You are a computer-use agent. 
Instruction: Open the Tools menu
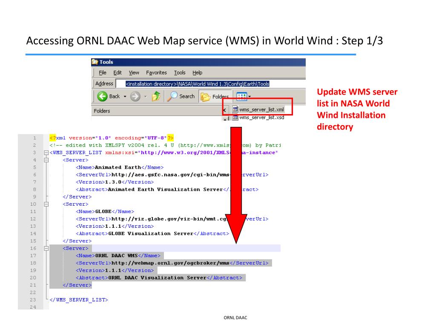[180, 72]
